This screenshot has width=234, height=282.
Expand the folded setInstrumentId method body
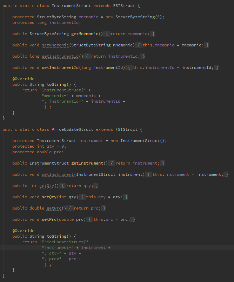pyautogui.click(x=172, y=68)
